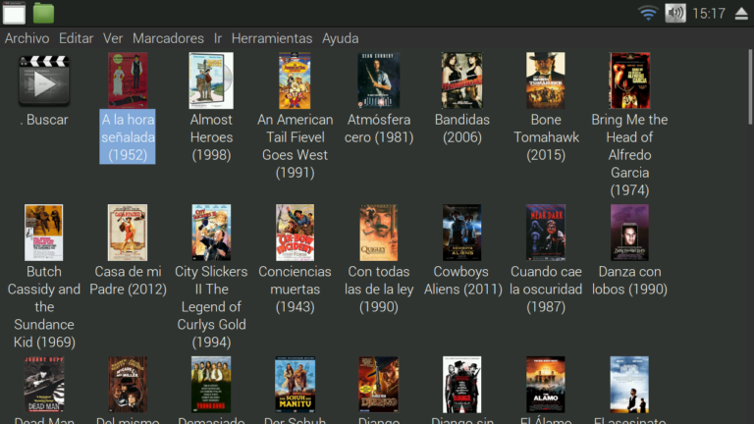This screenshot has height=424, width=754.
Task: Select the Bone Tomahawk (2015) folder icon
Action: point(545,80)
